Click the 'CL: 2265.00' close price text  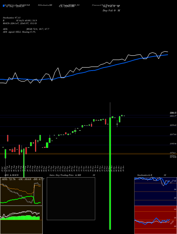coord(67,7)
